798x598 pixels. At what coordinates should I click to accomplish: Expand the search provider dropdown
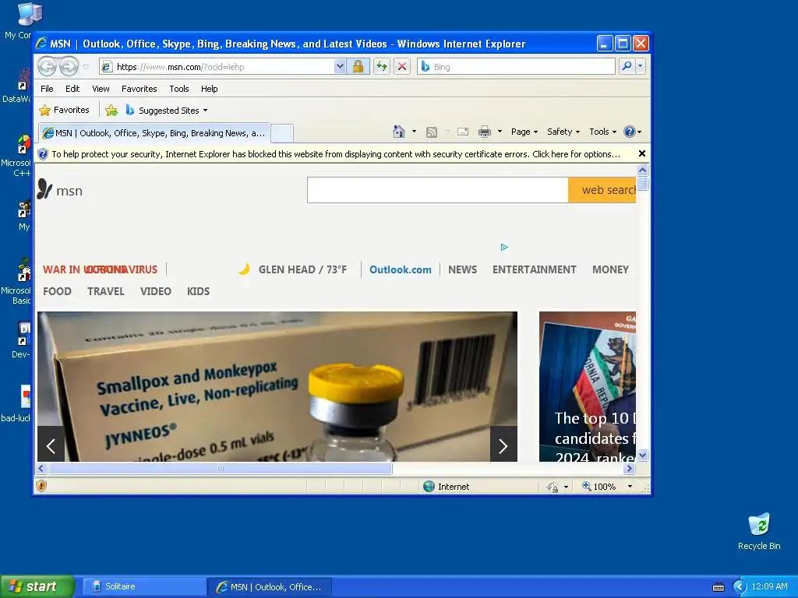click(641, 66)
